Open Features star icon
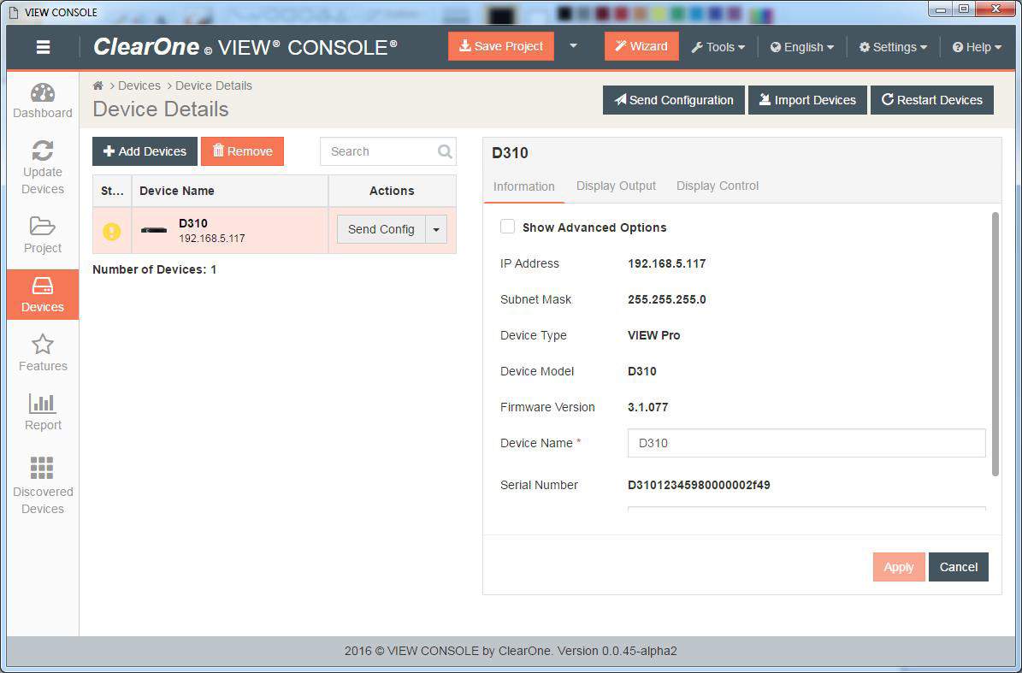1022x673 pixels. (43, 345)
